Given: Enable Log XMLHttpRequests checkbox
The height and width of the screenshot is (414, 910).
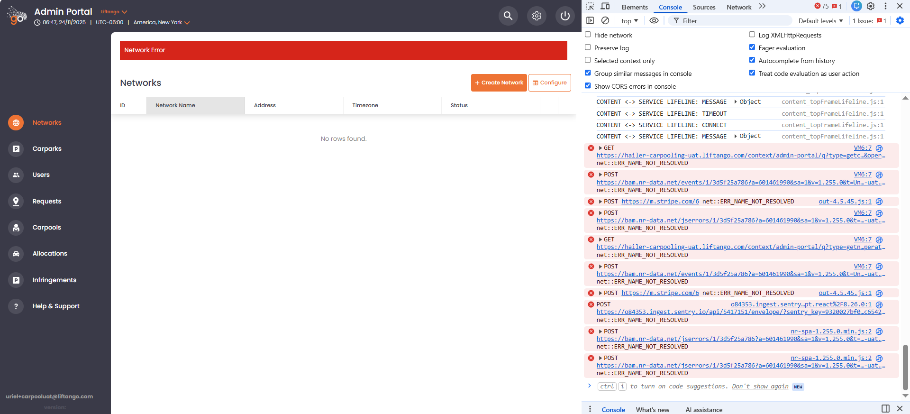Looking at the screenshot, I should pyautogui.click(x=752, y=35).
